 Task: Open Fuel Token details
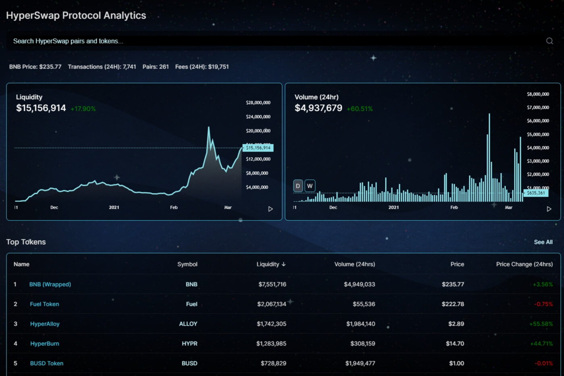pyautogui.click(x=44, y=304)
